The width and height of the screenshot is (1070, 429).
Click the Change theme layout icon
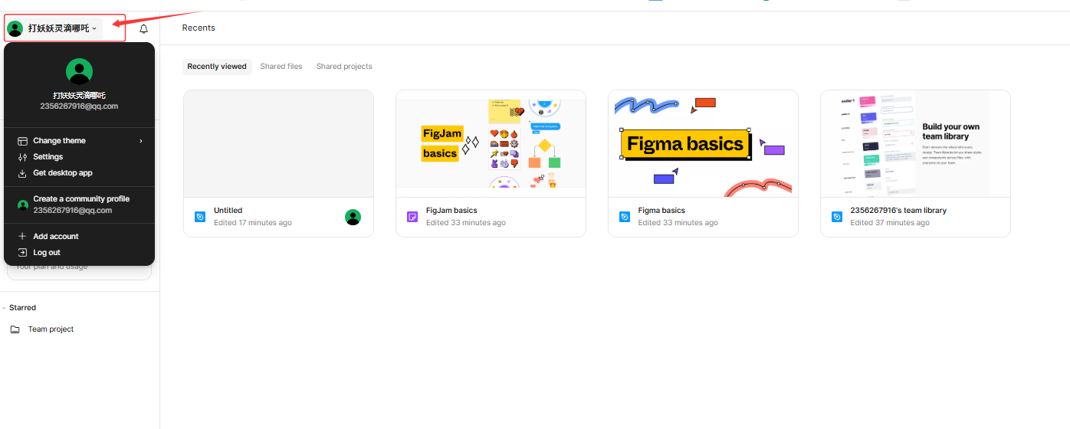[22, 141]
